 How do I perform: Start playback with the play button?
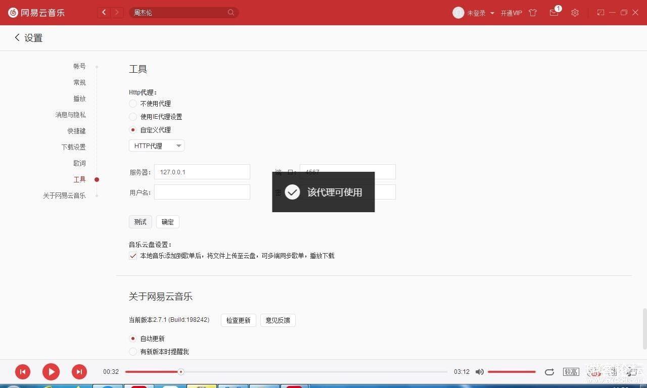click(51, 372)
